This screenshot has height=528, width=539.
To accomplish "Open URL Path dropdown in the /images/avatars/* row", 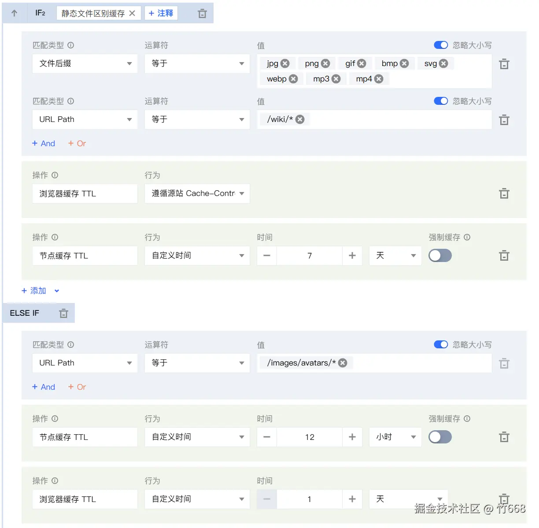I will click(85, 363).
